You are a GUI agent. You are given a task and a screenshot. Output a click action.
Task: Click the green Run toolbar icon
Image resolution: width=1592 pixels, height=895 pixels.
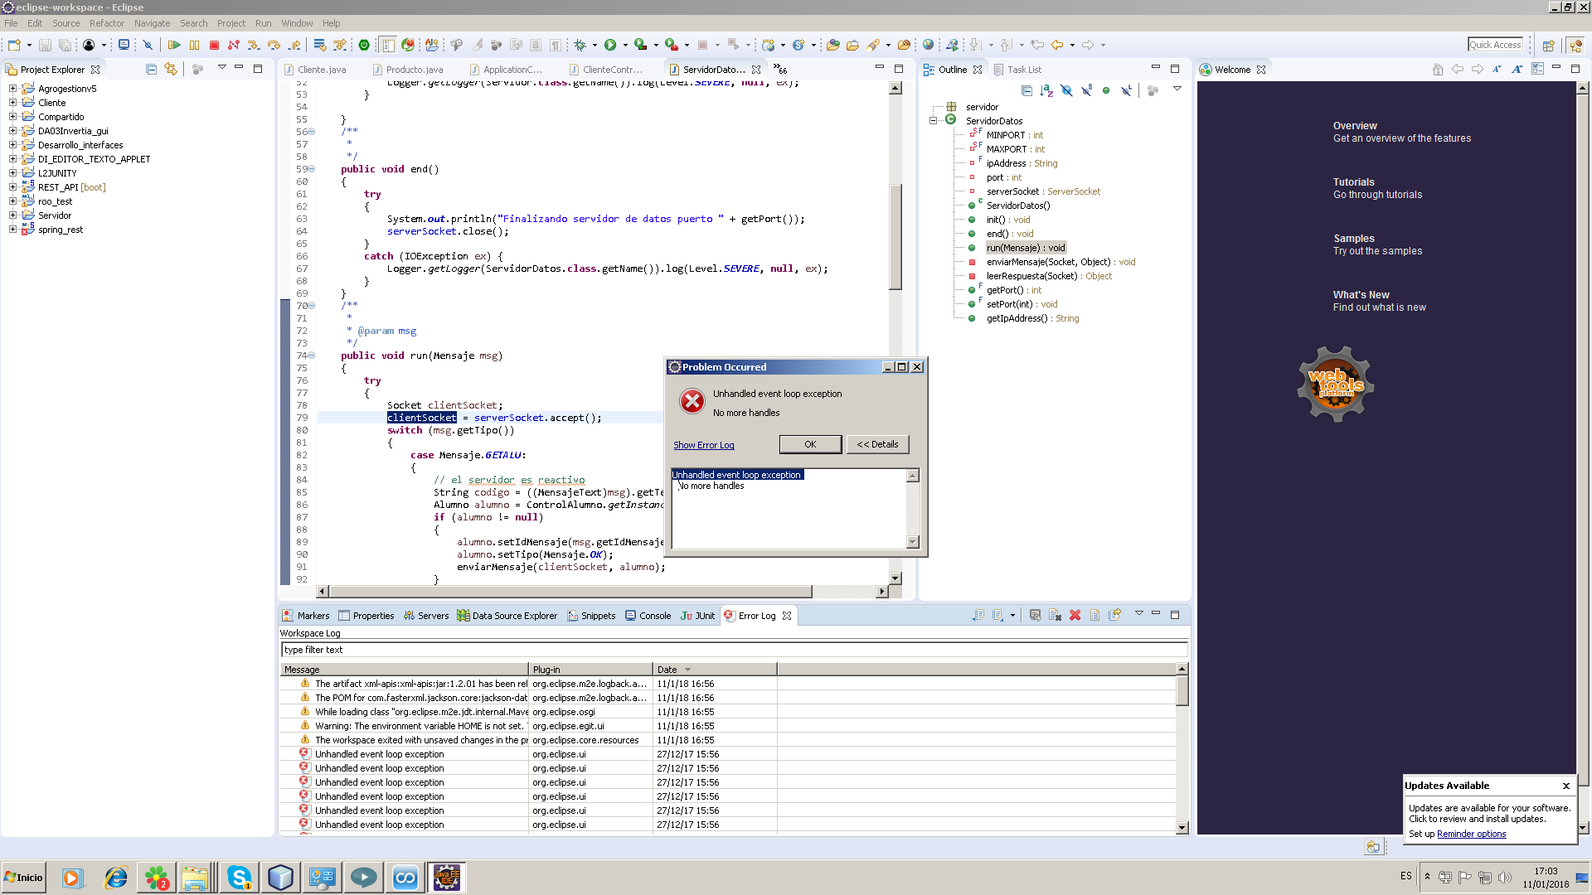[610, 46]
